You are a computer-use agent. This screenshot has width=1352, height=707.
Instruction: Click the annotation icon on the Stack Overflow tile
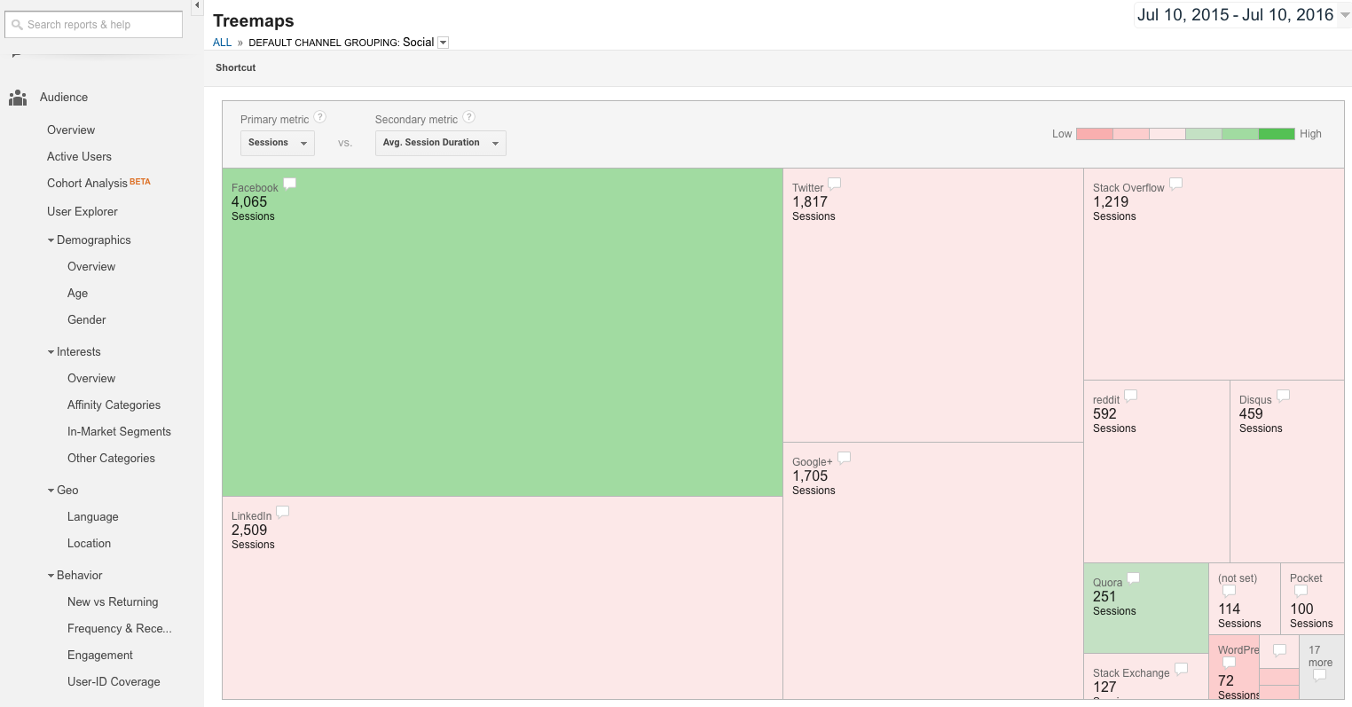pyautogui.click(x=1175, y=183)
